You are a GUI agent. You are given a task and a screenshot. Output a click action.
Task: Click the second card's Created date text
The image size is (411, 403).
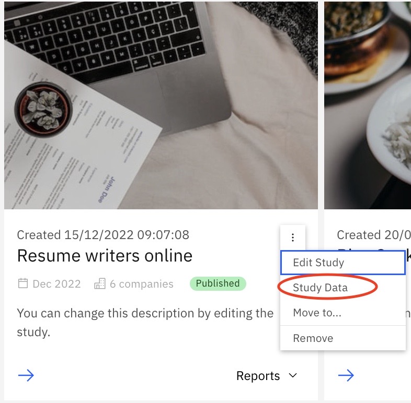tap(374, 235)
